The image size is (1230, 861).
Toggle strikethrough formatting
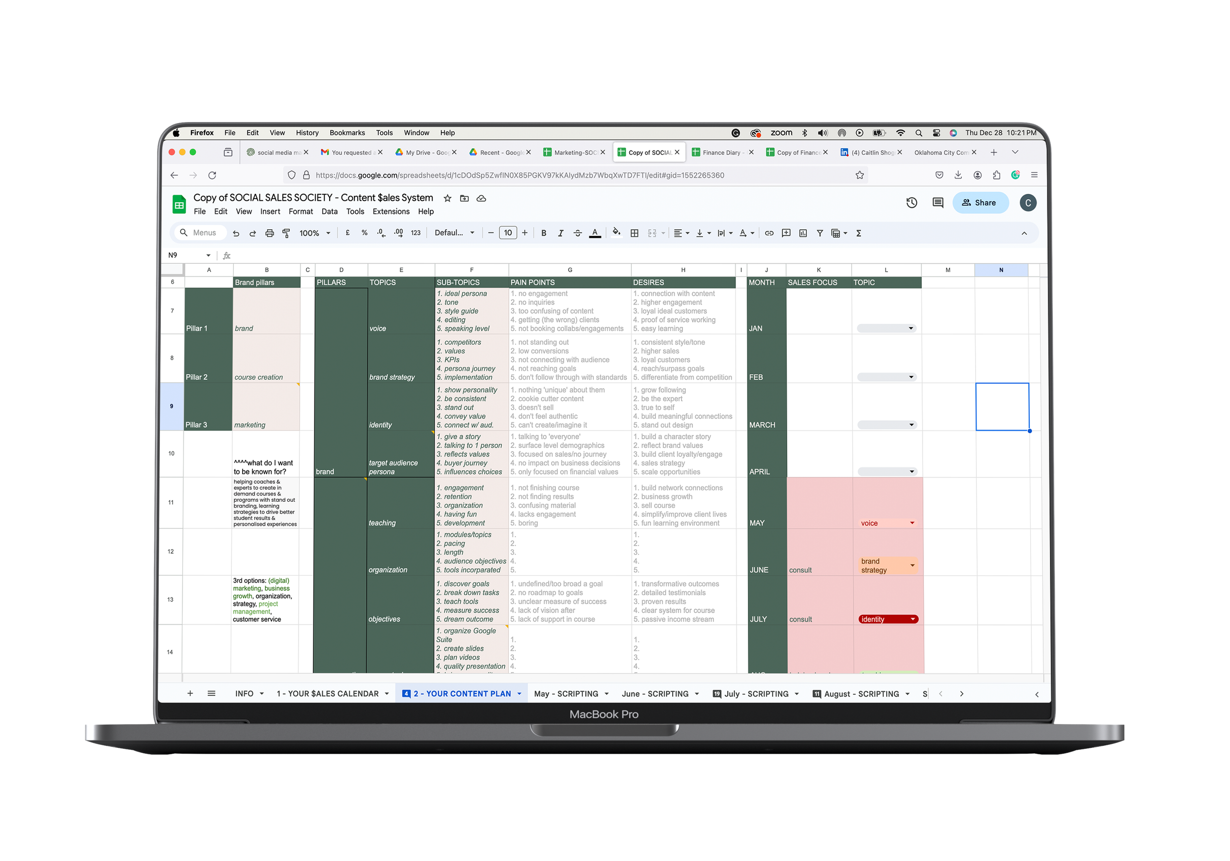[x=578, y=233]
